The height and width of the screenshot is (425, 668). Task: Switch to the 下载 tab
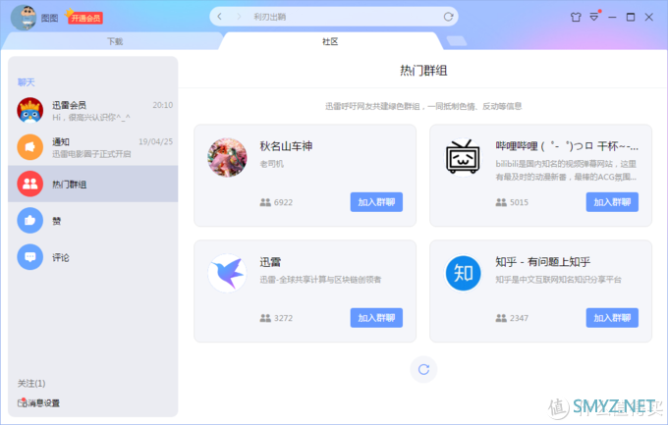(115, 41)
